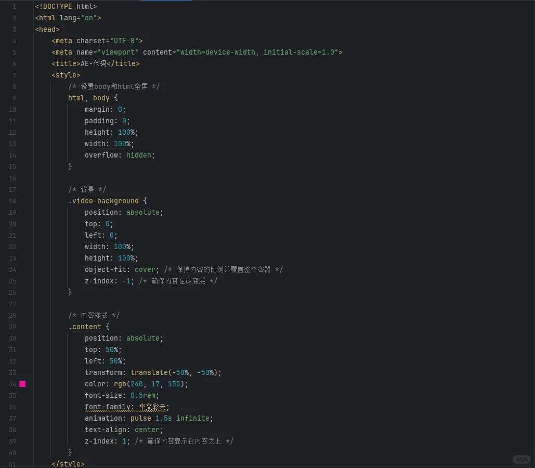
Task: Click the text-align: center declaration
Action: coord(124,430)
